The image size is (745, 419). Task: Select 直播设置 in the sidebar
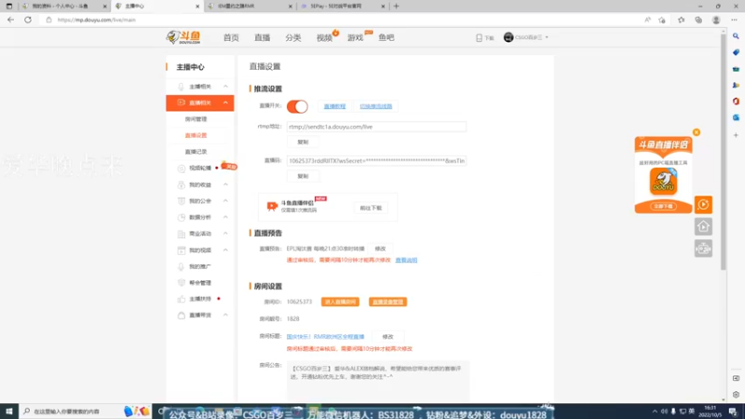[x=196, y=135]
